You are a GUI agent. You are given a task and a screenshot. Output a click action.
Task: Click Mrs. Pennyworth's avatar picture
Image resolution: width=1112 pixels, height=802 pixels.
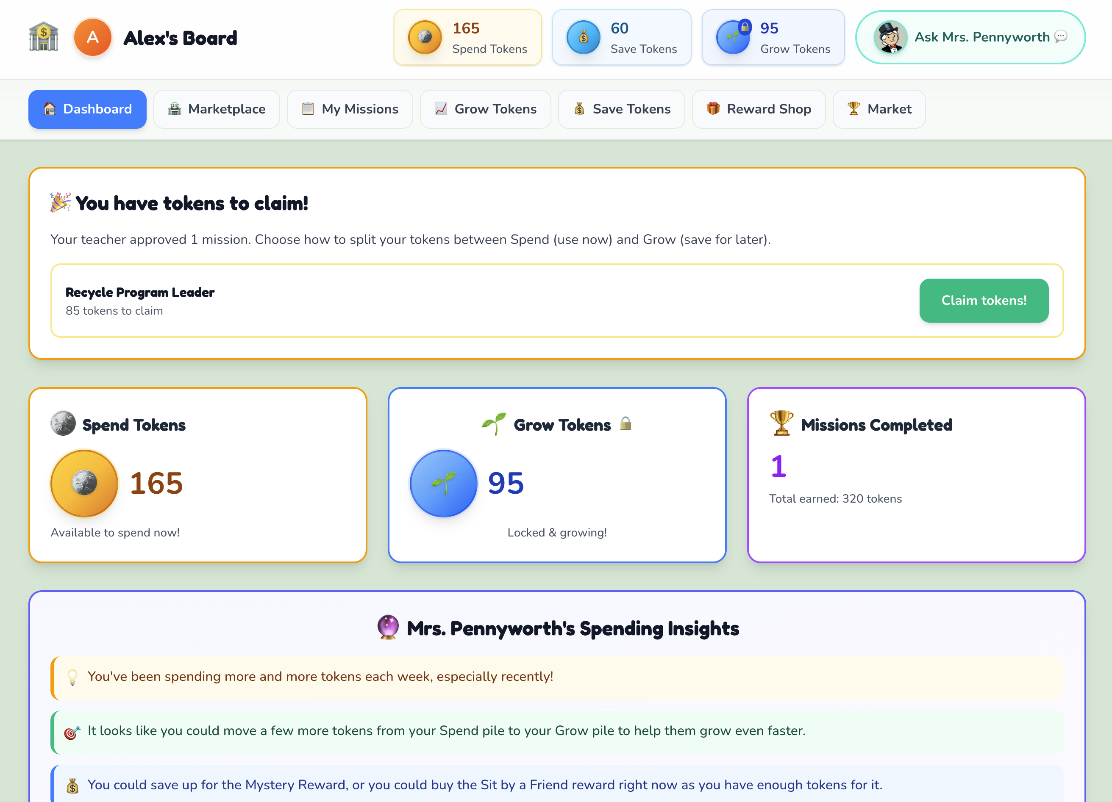(x=890, y=38)
